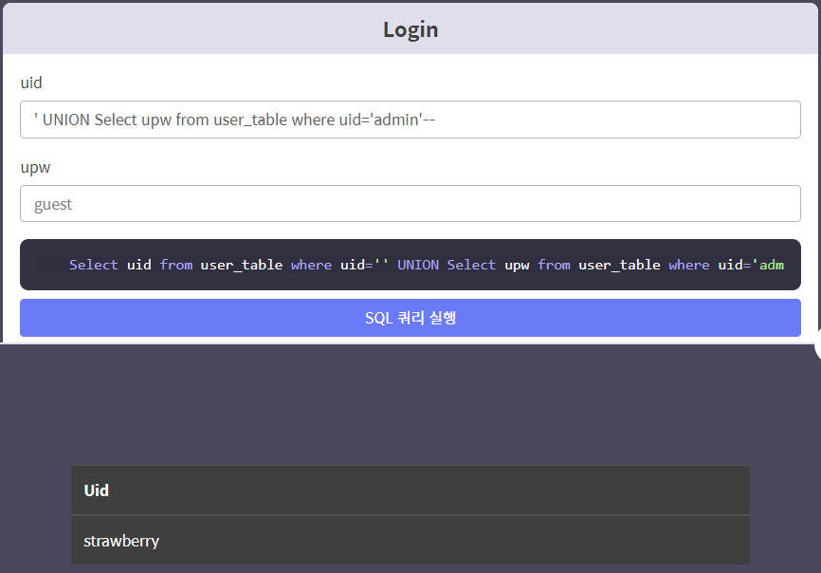
Task: Select the strawberry result cell
Action: point(410,541)
